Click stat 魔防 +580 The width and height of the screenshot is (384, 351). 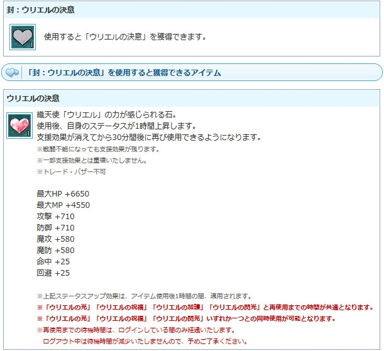55,250
